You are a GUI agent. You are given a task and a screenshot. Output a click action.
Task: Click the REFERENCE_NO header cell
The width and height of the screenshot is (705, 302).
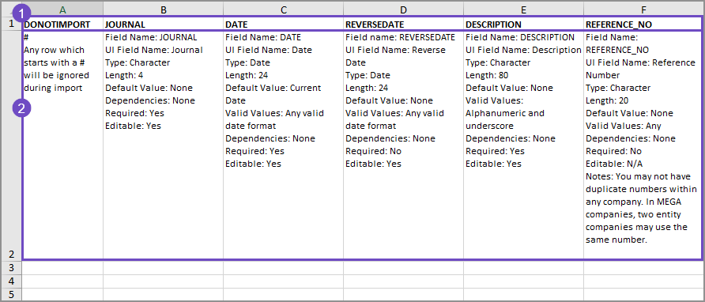coord(643,25)
